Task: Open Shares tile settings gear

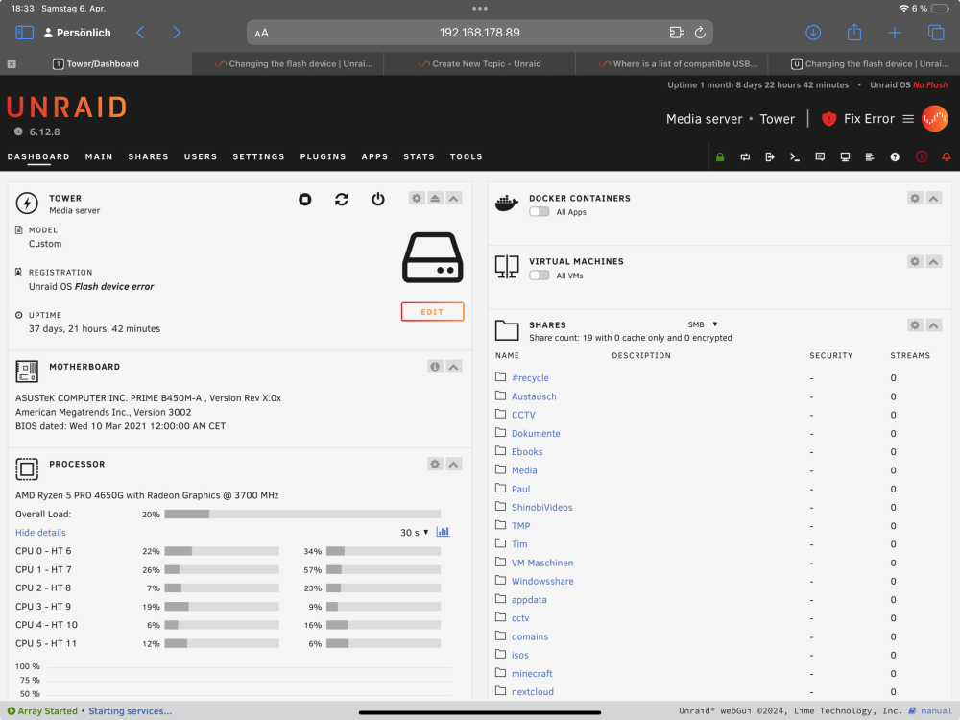Action: pos(915,325)
